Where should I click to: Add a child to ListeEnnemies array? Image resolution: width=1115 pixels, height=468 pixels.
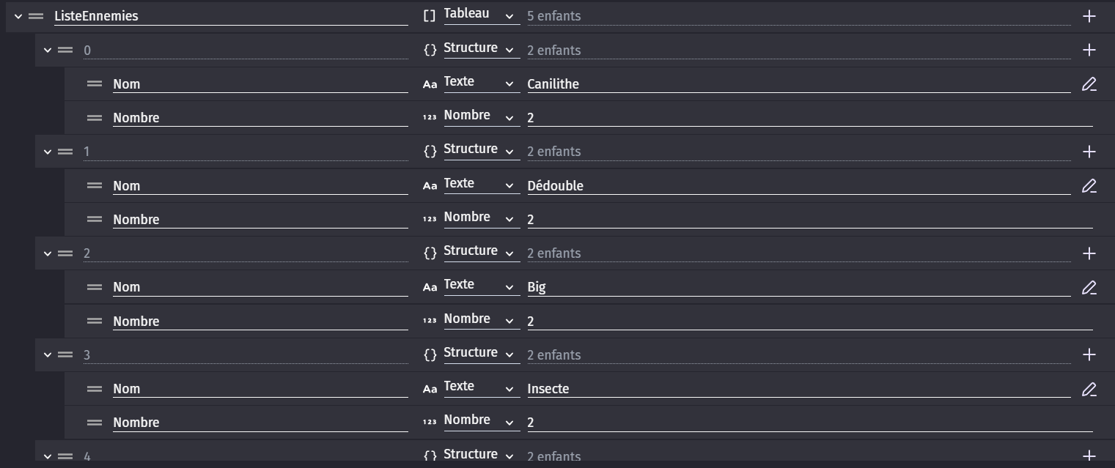click(x=1089, y=16)
